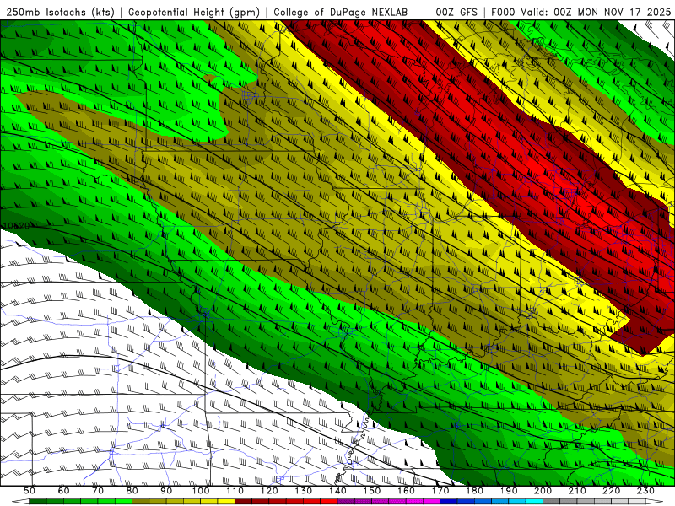Pick the darkest green swatch starting at 50
This screenshot has width=675, height=506.
[37, 502]
